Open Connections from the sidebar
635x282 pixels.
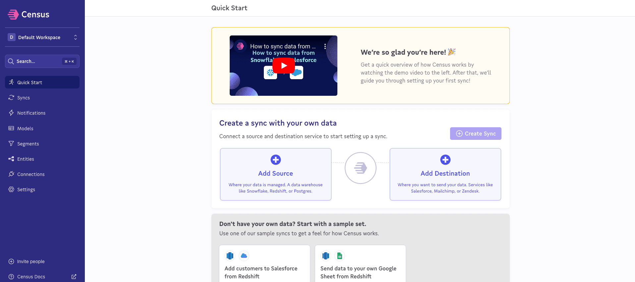[x=31, y=174]
